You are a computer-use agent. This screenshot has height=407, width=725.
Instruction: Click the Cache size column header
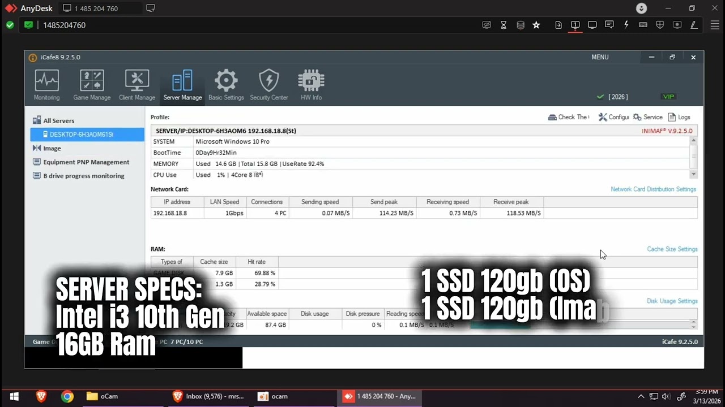pyautogui.click(x=214, y=262)
